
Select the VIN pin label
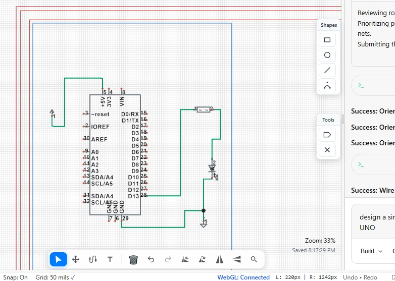[x=122, y=101]
